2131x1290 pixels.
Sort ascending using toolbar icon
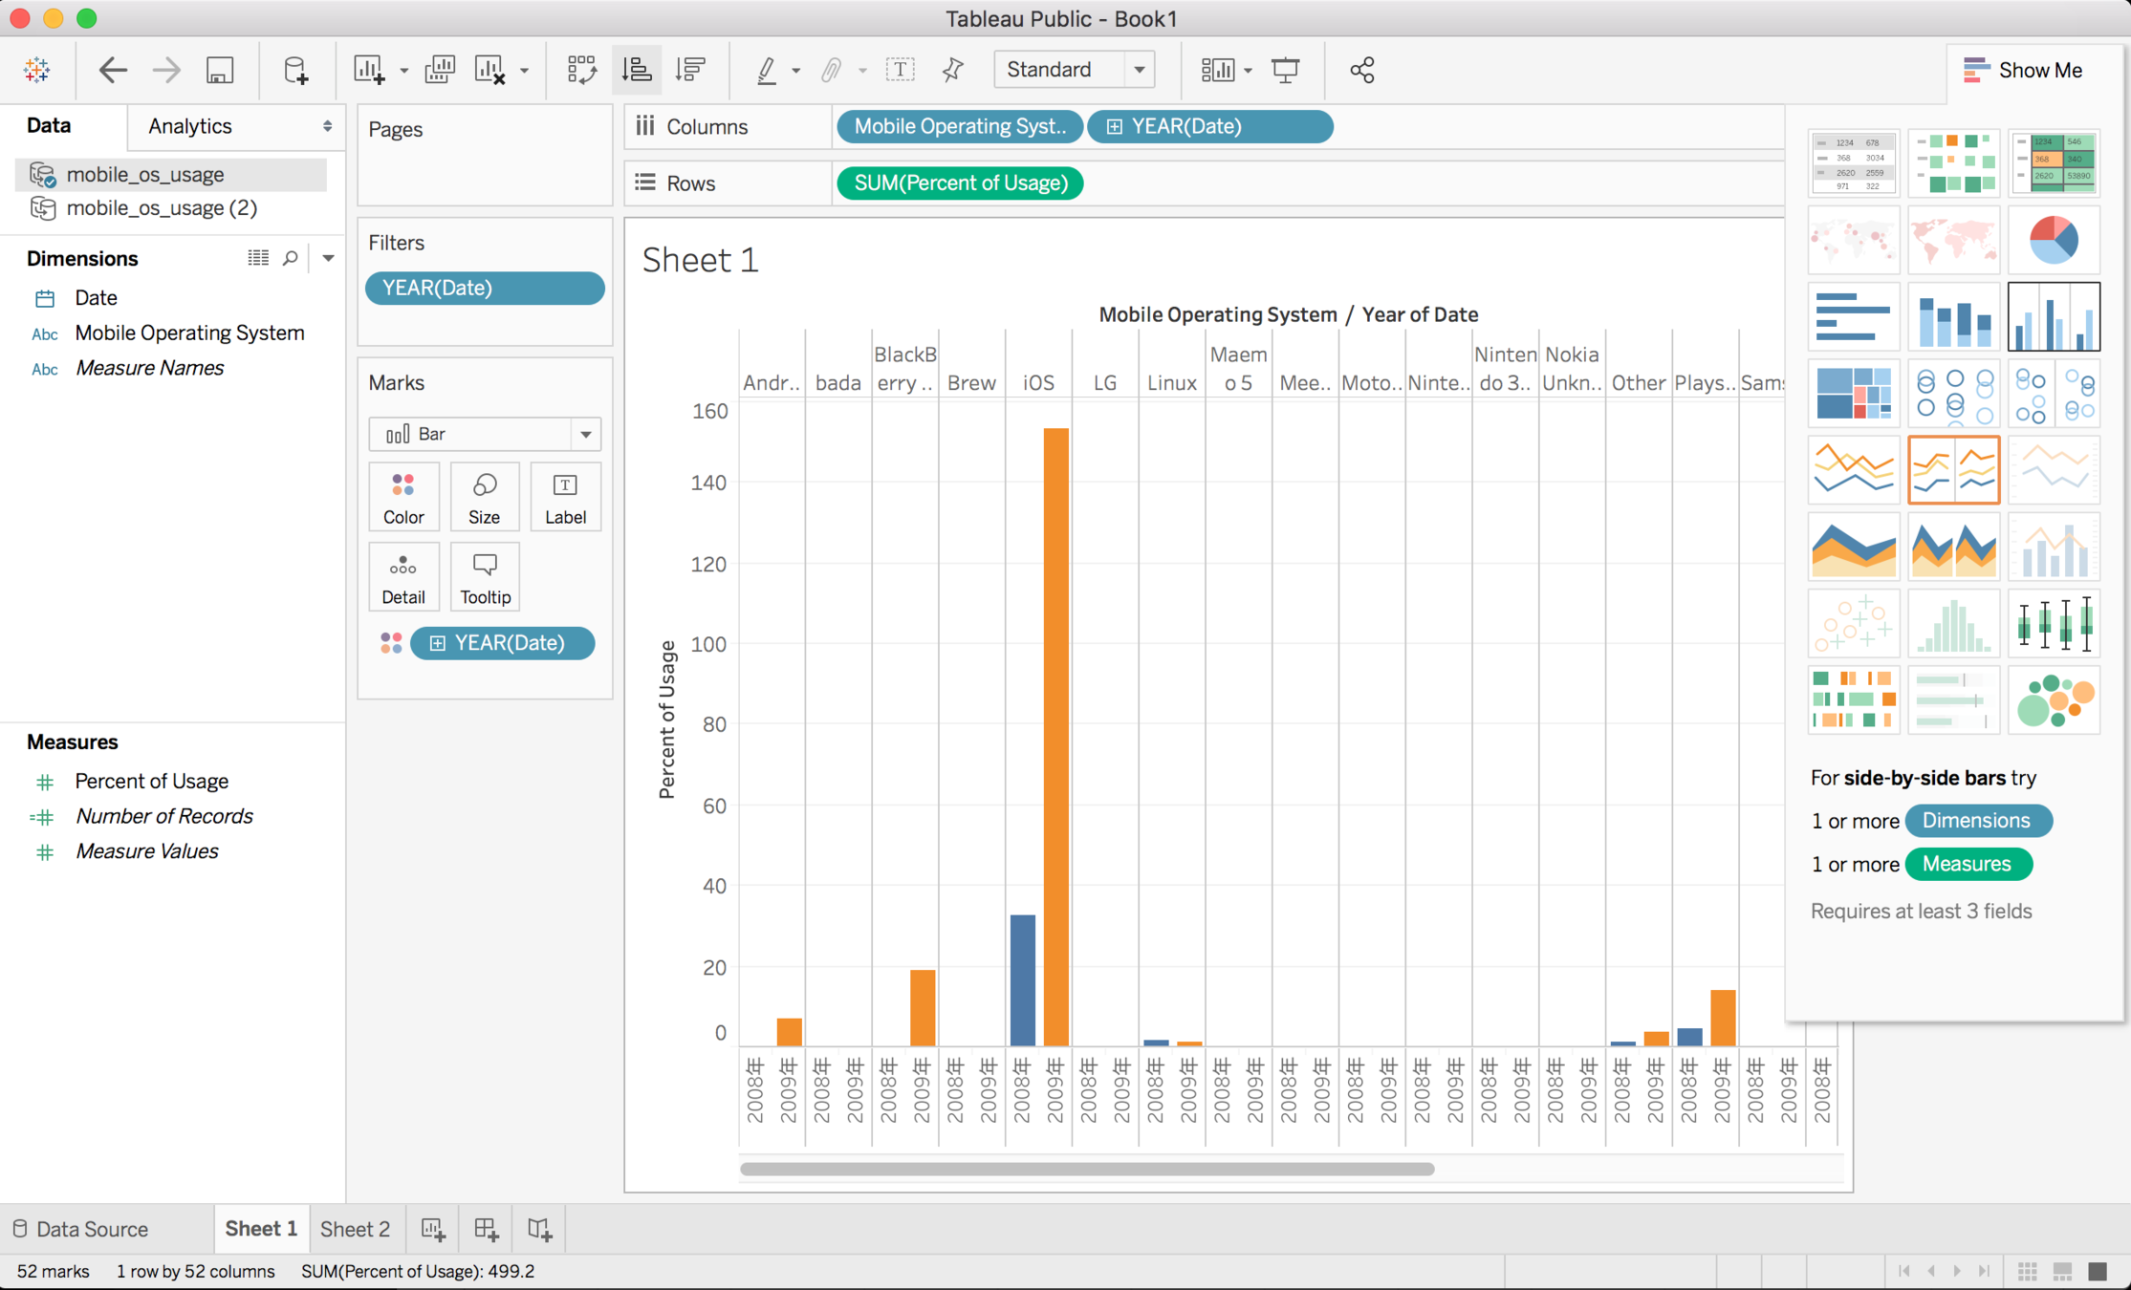[637, 70]
